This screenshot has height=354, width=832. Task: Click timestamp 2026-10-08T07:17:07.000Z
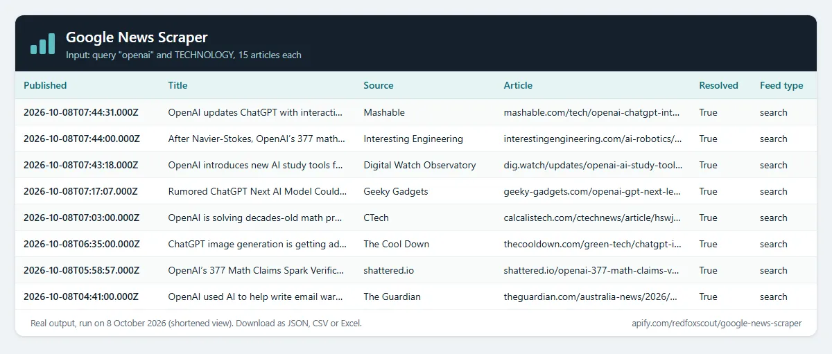click(81, 191)
